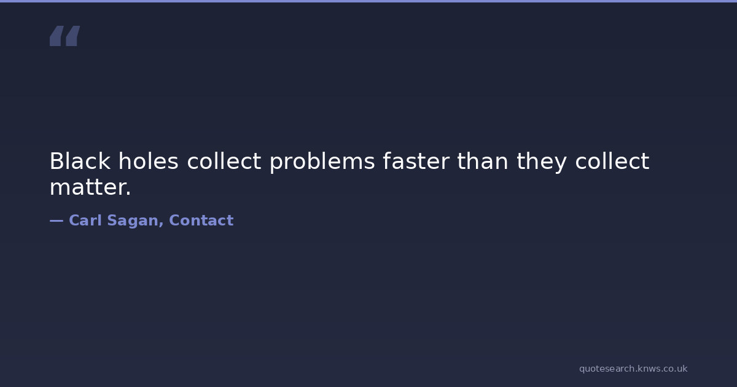Click the surname "Sagan" in the attribution
The image size is (737, 387).
[x=133, y=221]
